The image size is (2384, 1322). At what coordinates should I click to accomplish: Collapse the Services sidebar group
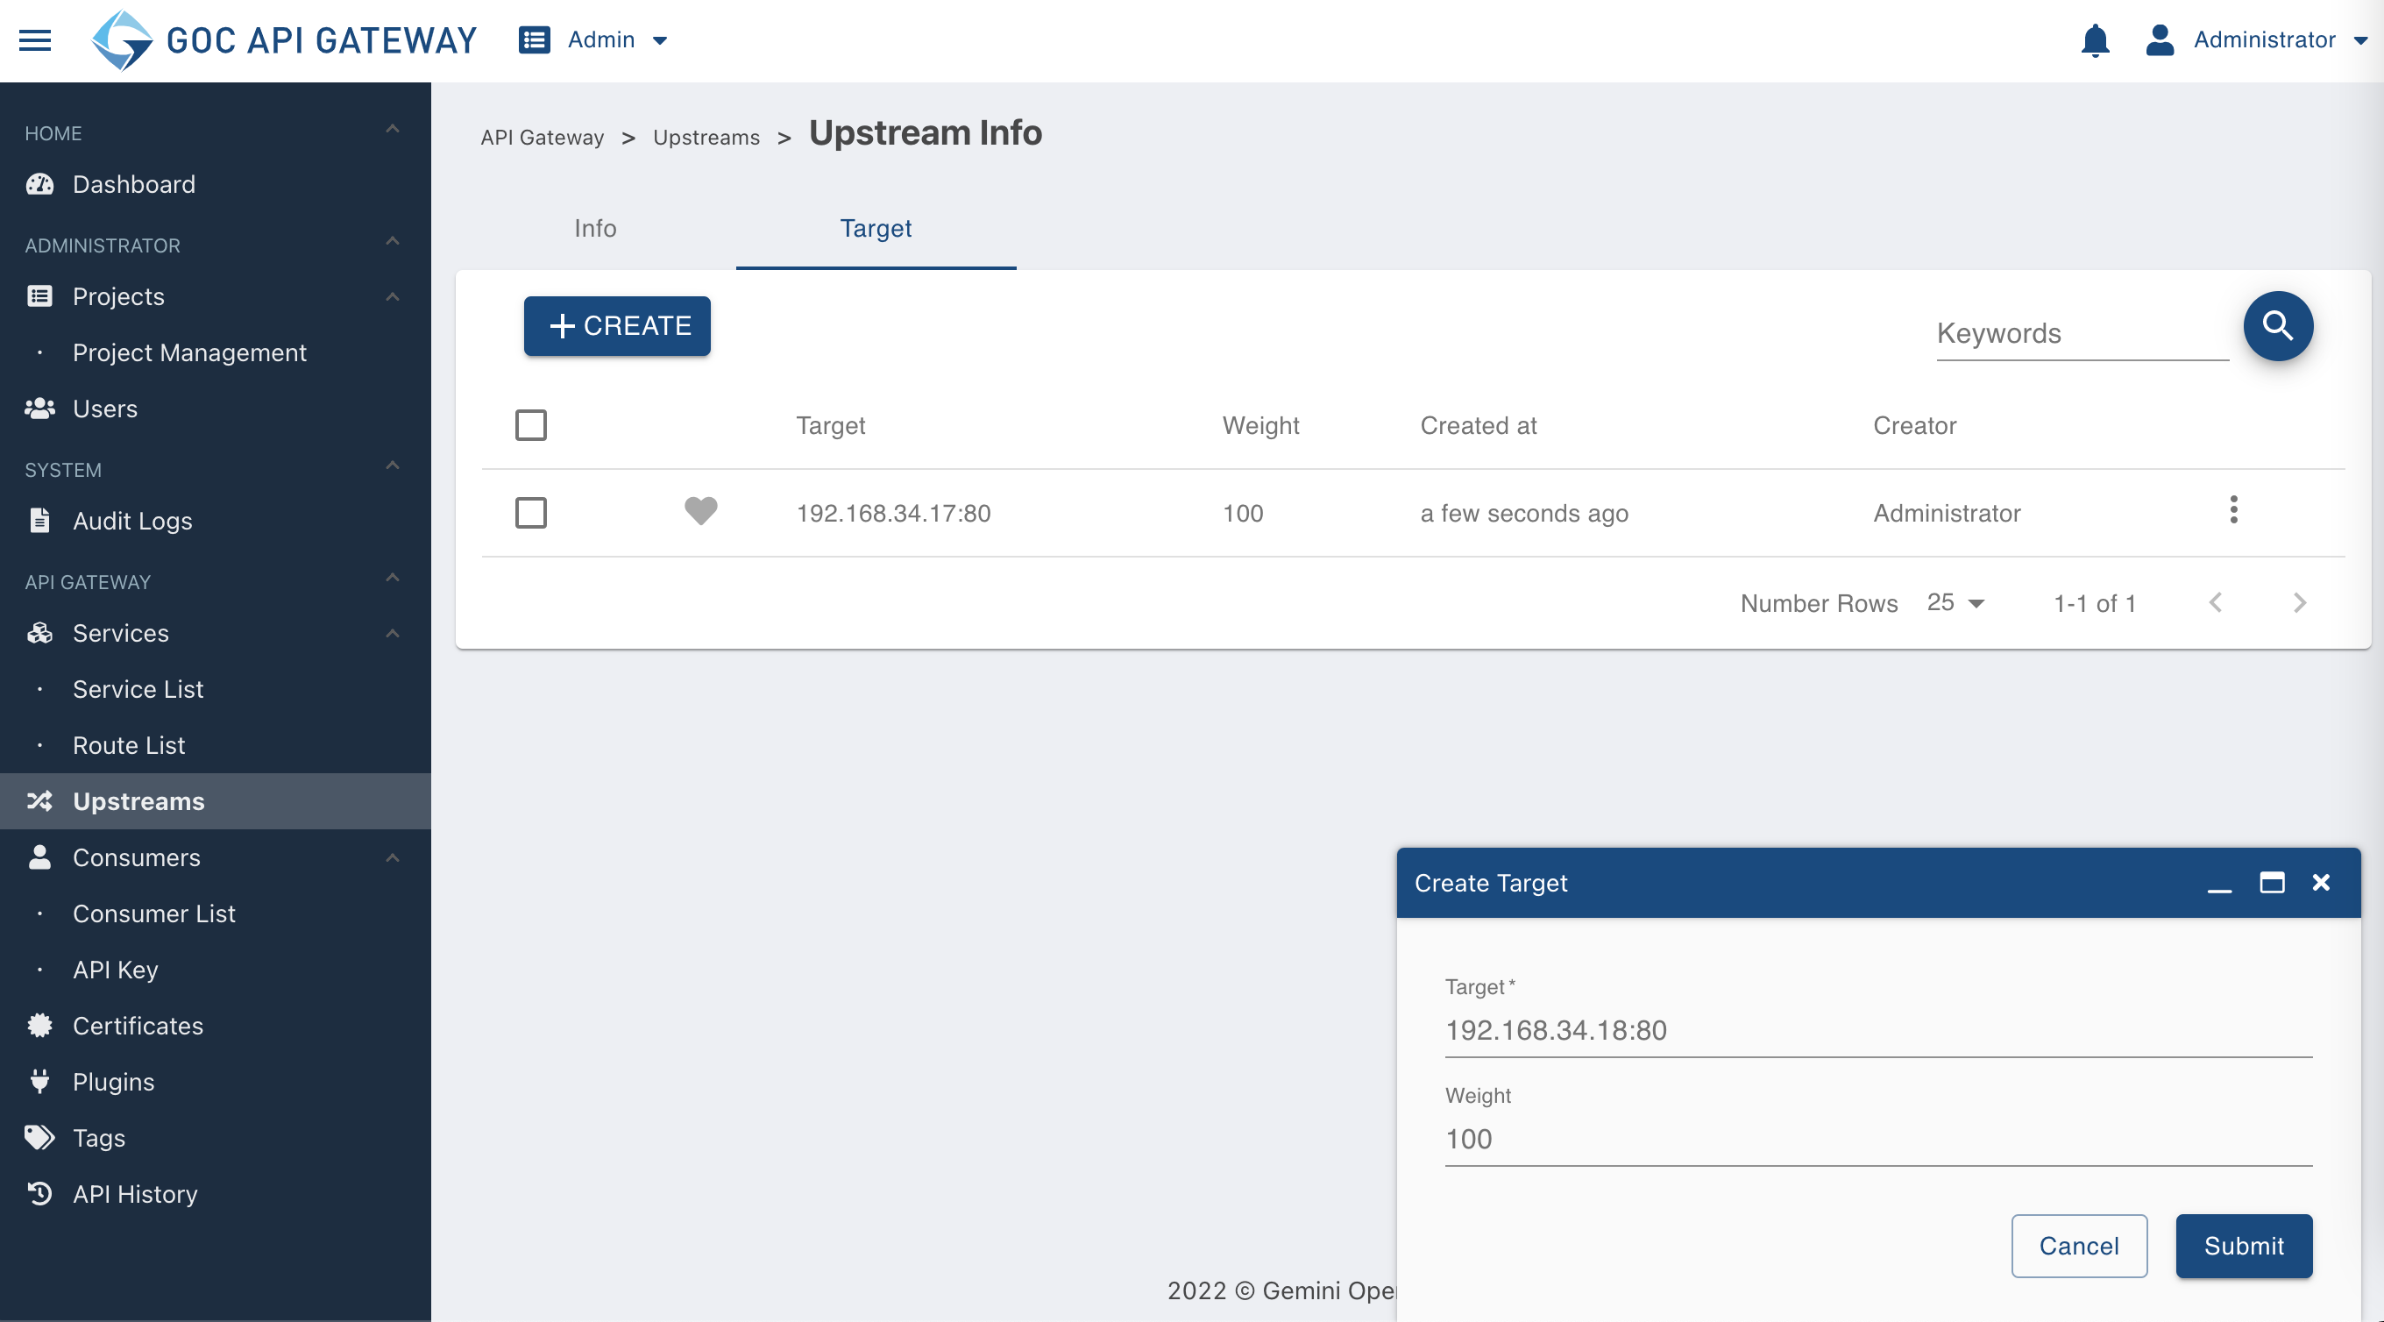click(x=393, y=633)
